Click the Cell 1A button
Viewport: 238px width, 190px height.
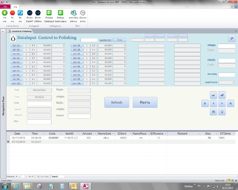tap(16, 46)
